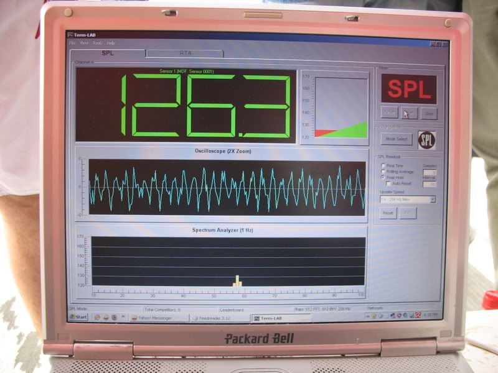This screenshot has width=498, height=373.
Task: Click the Term-LAB title bar icon
Action: 72,36
